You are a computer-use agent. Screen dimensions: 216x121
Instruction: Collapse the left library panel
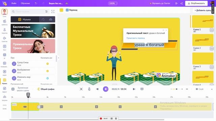(58, 58)
